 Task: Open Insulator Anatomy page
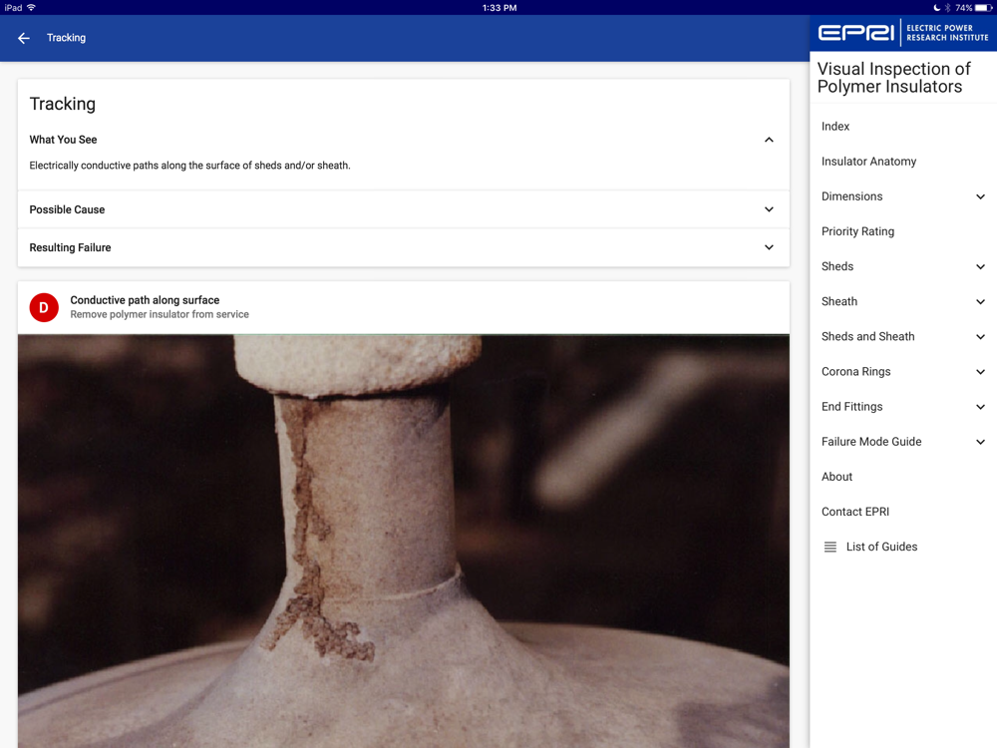868,162
